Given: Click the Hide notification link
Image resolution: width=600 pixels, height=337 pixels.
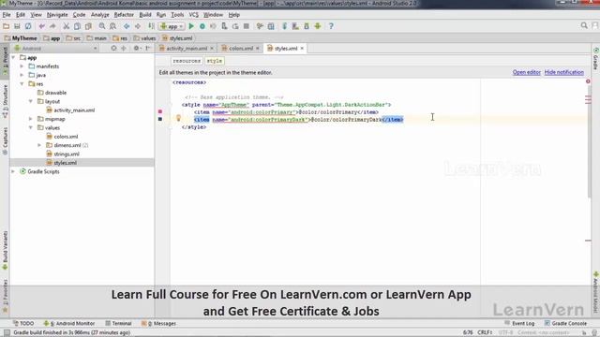Looking at the screenshot, I should pyautogui.click(x=564, y=72).
